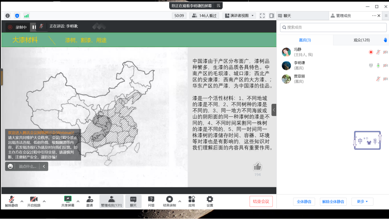Click the 全体静音 button
This screenshot has height=219, width=389.
[x=304, y=201]
